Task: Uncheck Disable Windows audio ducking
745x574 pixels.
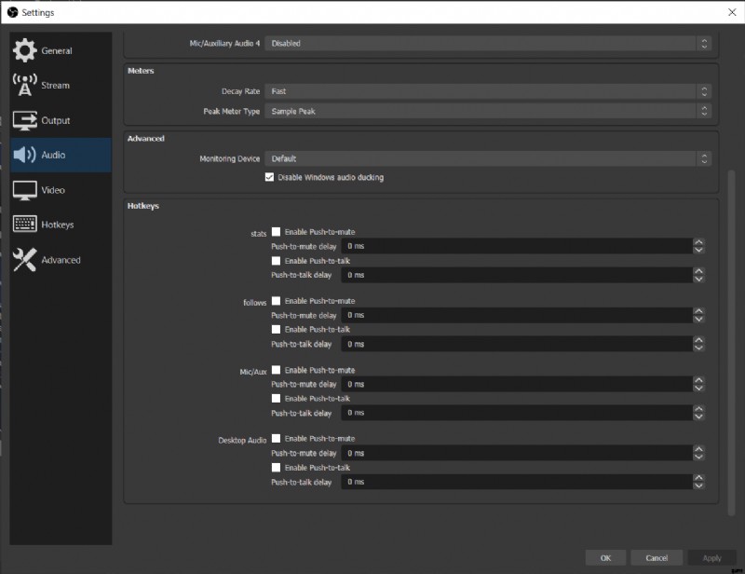Action: click(270, 177)
